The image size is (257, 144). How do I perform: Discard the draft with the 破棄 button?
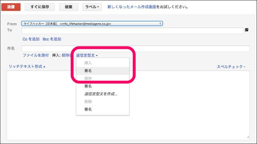pos(69,7)
